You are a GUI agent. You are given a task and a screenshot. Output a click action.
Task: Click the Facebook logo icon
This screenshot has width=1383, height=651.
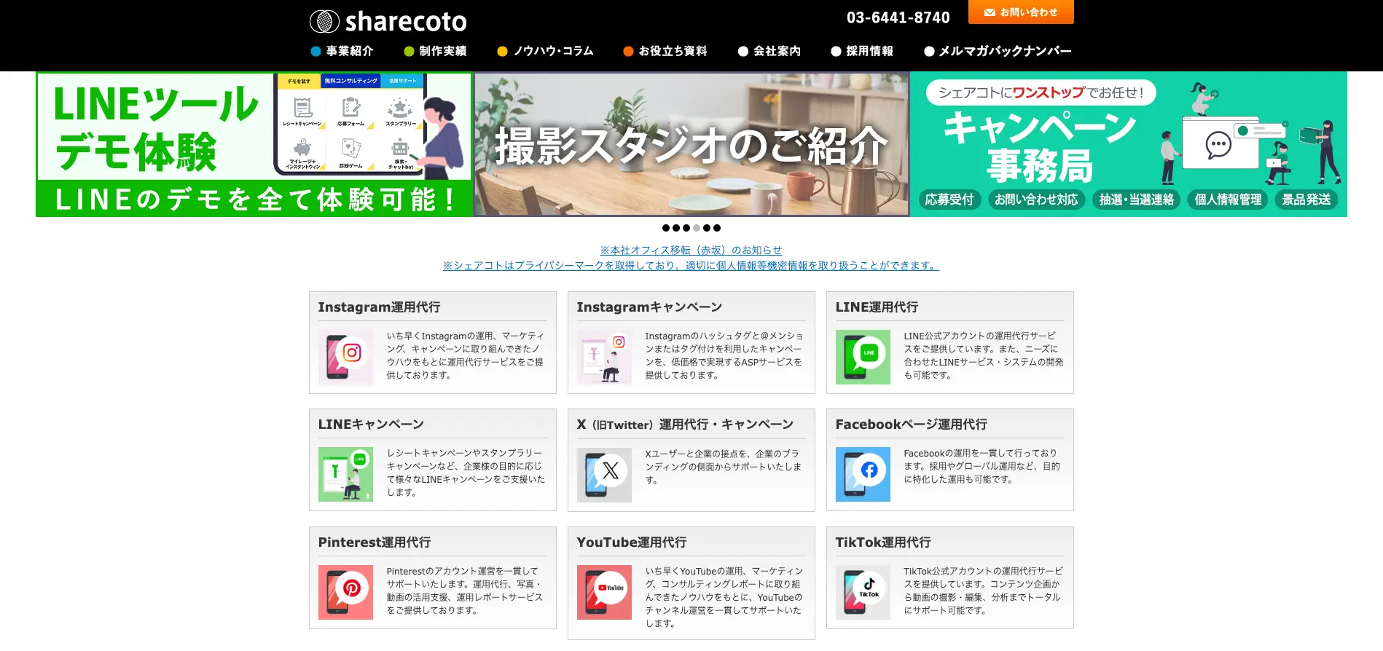coord(863,474)
